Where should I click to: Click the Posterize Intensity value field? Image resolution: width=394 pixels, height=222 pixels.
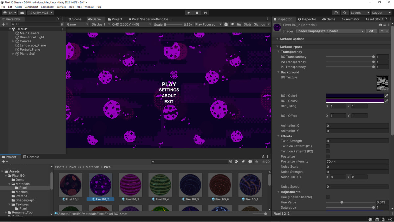point(357,162)
